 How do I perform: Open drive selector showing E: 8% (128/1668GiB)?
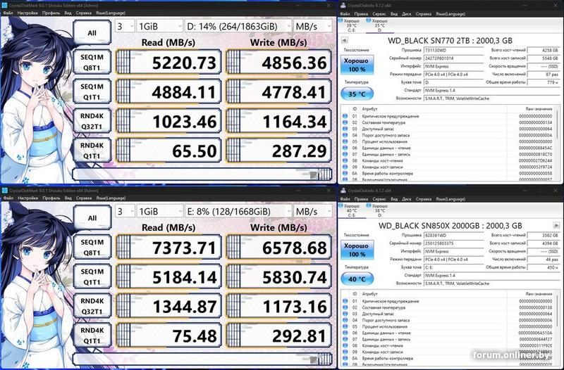point(238,211)
